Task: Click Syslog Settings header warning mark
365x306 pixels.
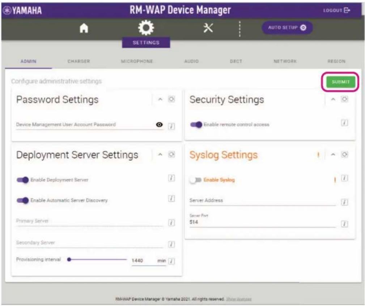Action: coord(318,155)
